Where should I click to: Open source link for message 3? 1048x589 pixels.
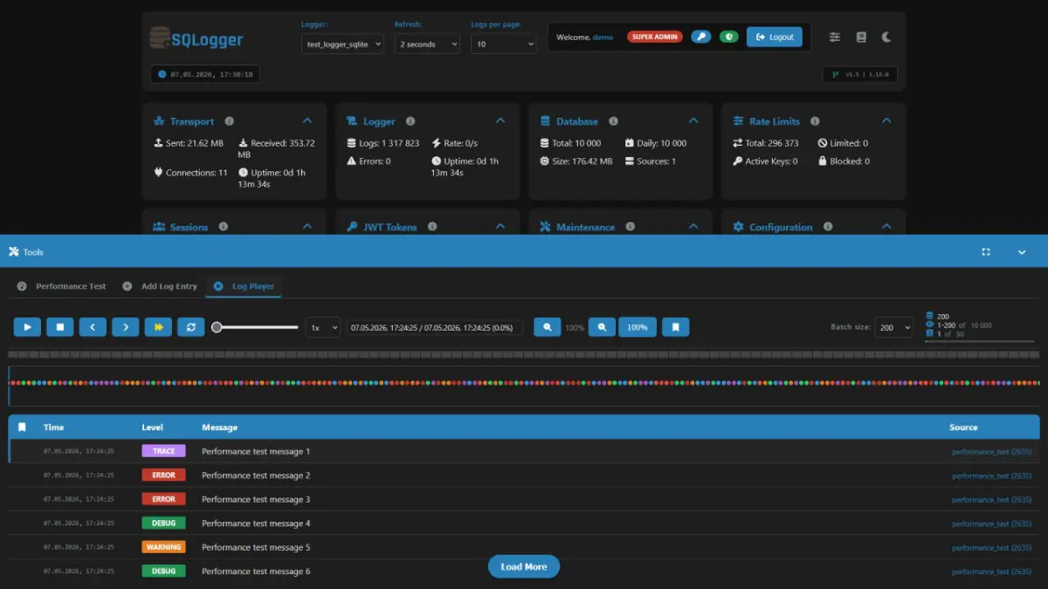coord(991,500)
